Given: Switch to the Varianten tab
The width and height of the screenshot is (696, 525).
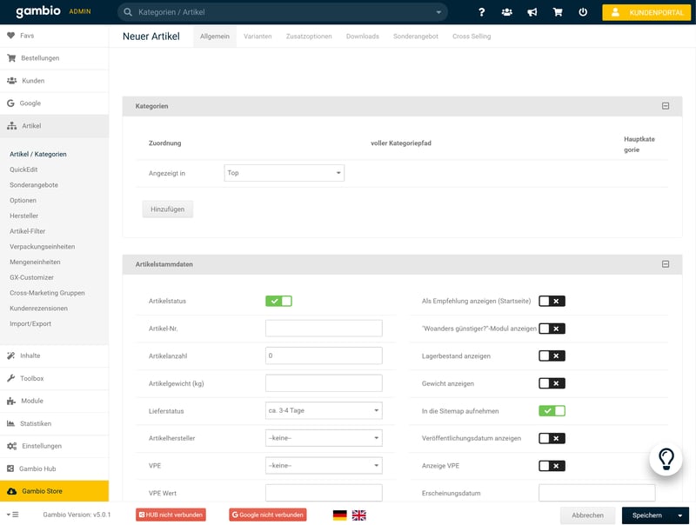Looking at the screenshot, I should [258, 37].
